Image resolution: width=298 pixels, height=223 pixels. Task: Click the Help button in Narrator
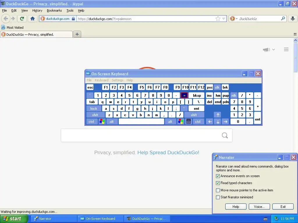(236, 207)
